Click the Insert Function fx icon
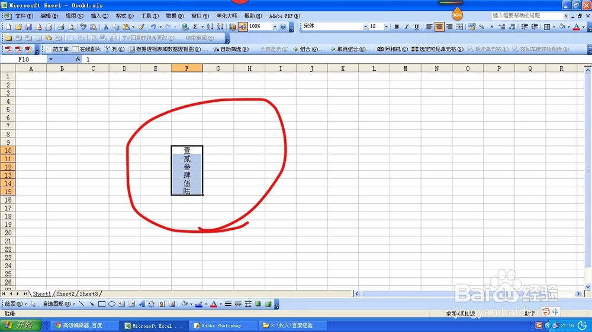The height and width of the screenshot is (332, 592). 78,59
